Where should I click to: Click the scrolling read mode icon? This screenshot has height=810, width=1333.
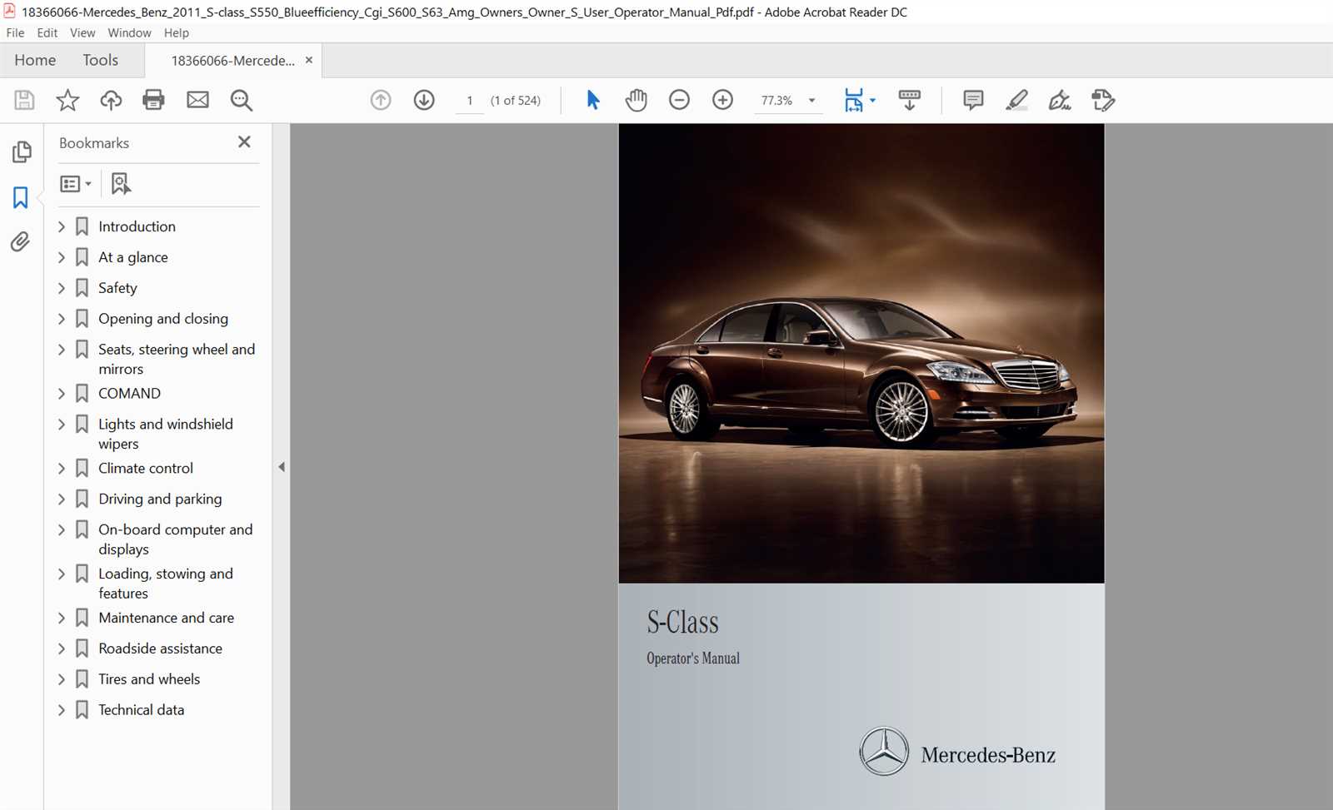(910, 101)
